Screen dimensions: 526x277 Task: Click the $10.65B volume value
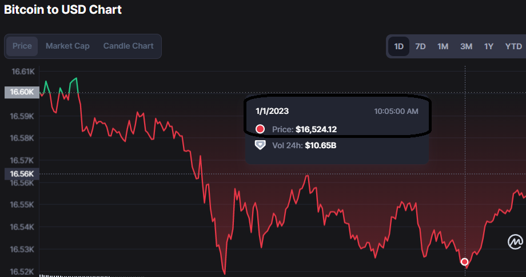click(320, 145)
